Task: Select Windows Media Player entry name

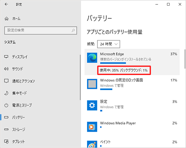Action: (x=118, y=123)
